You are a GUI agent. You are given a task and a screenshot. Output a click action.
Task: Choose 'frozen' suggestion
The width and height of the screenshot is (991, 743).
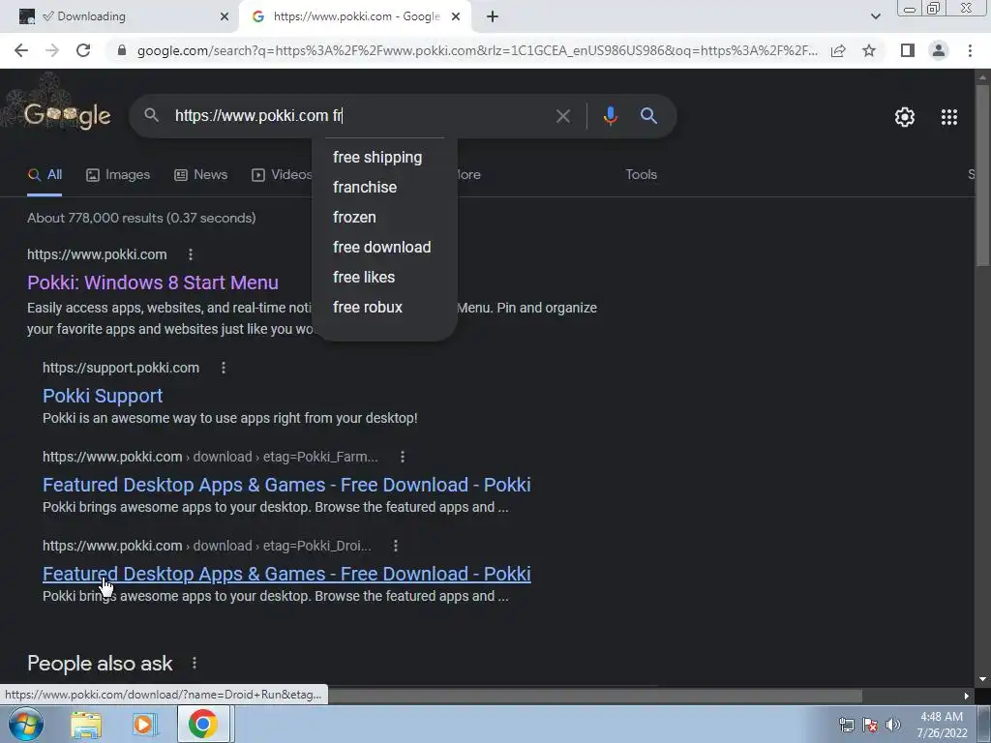tap(354, 218)
